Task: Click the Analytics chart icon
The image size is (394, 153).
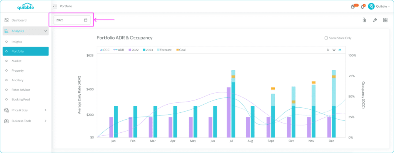Action: click(7, 31)
